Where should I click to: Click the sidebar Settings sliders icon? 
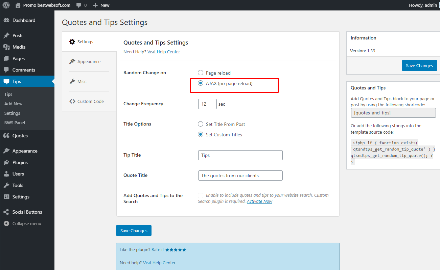(x=6, y=197)
